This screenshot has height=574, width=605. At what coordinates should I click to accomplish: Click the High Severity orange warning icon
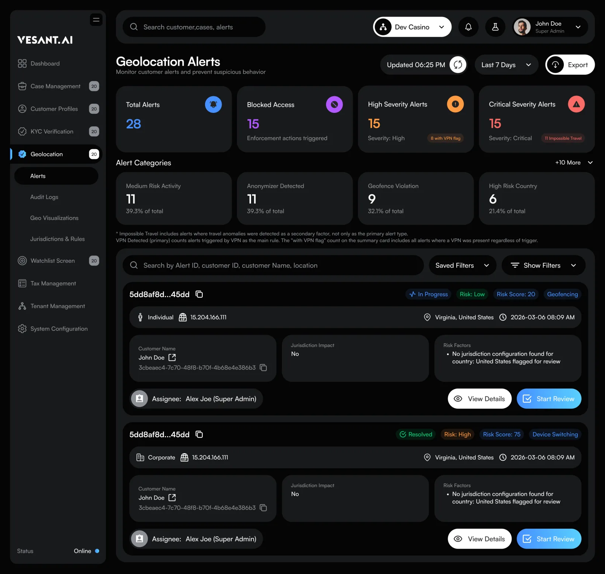[455, 104]
